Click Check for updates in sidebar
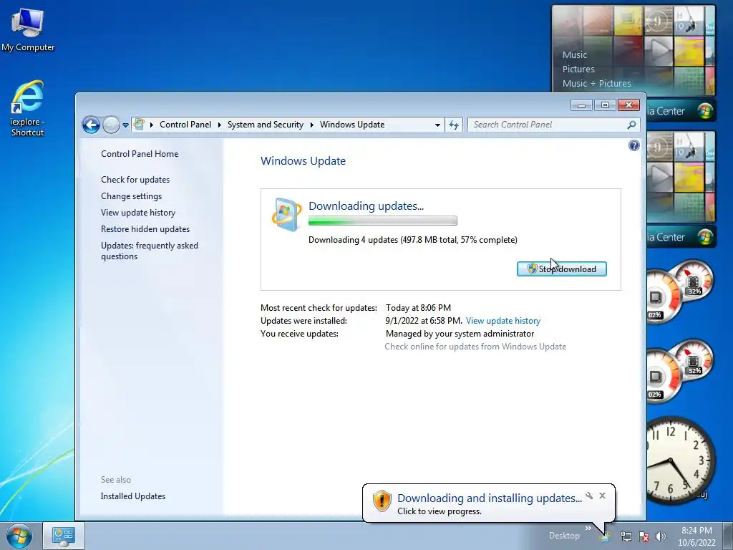Image resolution: width=733 pixels, height=550 pixels. point(135,180)
